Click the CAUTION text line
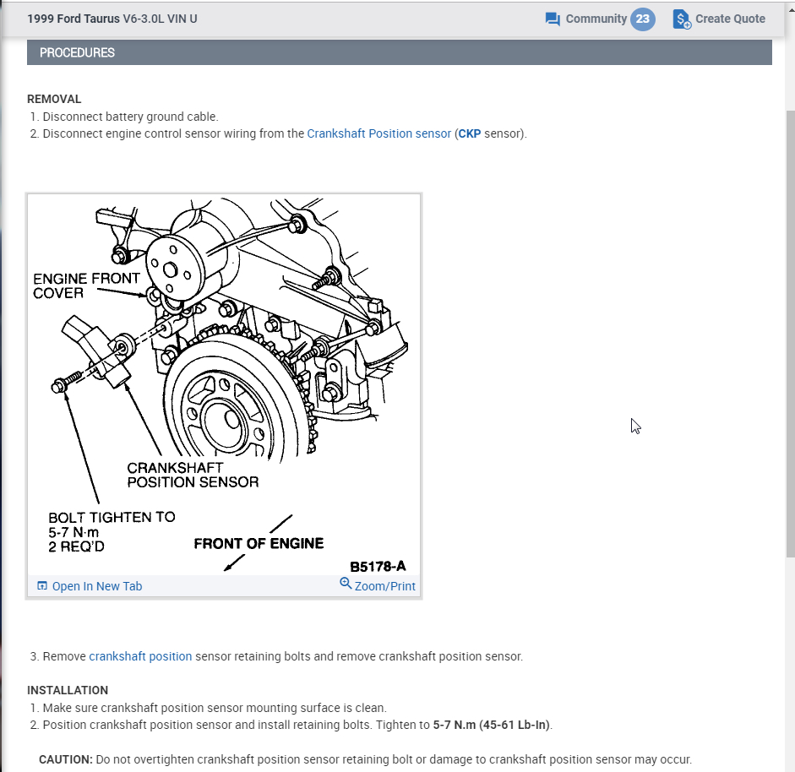This screenshot has height=772, width=795. click(x=365, y=759)
